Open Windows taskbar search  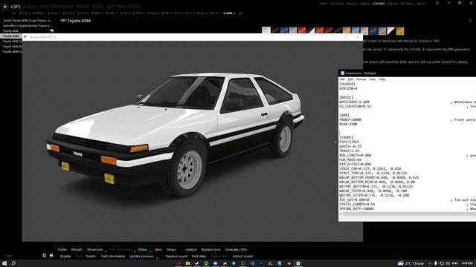13,263
